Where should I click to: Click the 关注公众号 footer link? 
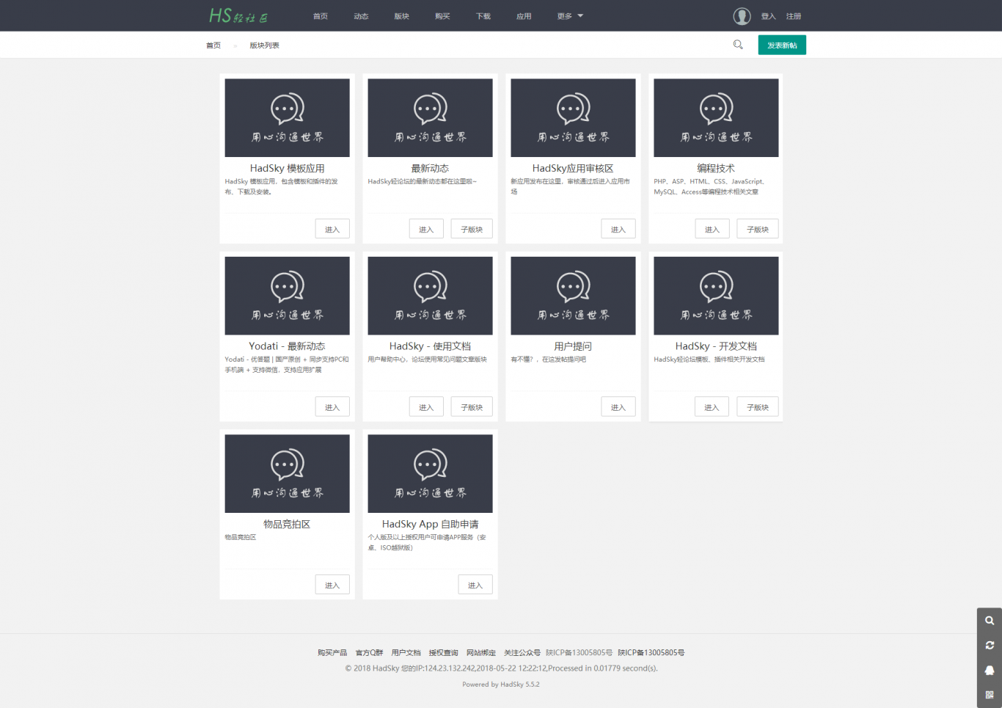coord(522,652)
